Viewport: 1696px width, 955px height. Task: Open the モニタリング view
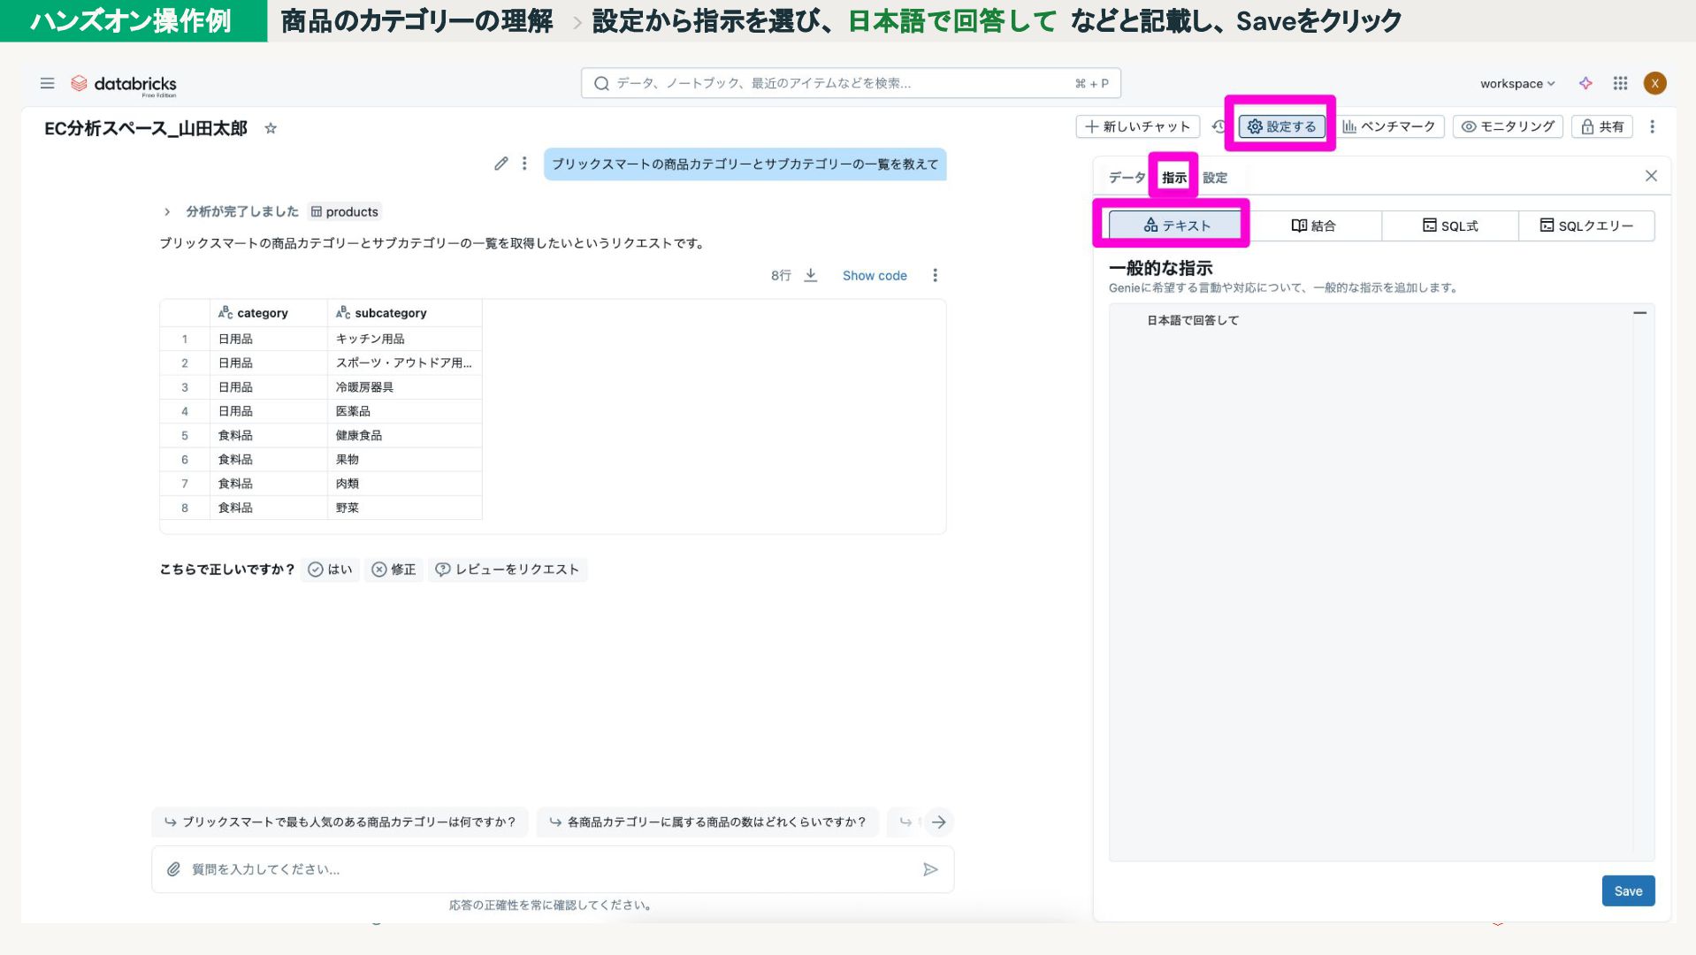1508,126
